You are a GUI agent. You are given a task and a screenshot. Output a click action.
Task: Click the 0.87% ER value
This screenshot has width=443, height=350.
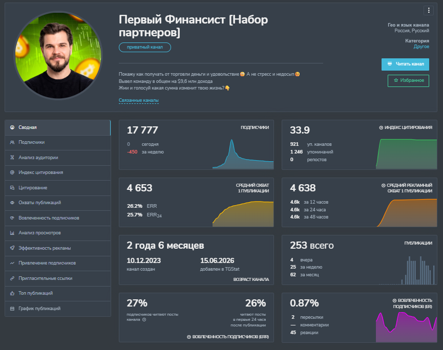304,303
